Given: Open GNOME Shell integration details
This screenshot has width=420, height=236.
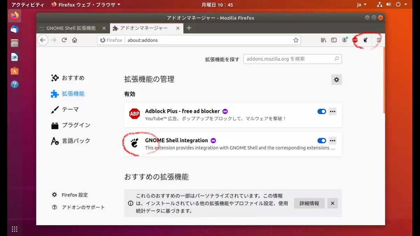Looking at the screenshot, I should click(176, 141).
